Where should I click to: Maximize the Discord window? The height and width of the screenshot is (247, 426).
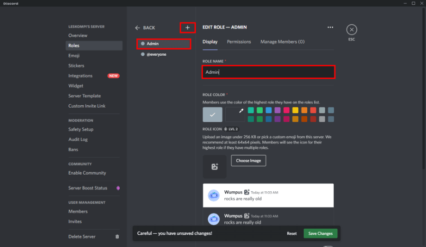(413, 3)
